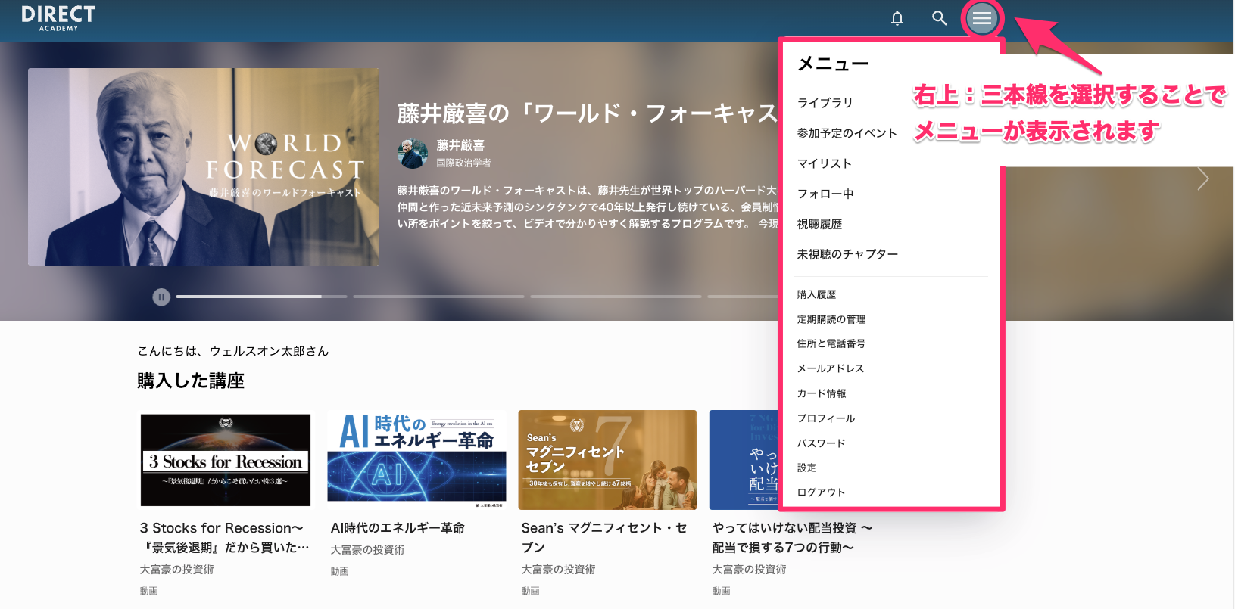Click やってはいけない配当投資 title link
Viewport: 1235px width, 609px height.
[792, 537]
